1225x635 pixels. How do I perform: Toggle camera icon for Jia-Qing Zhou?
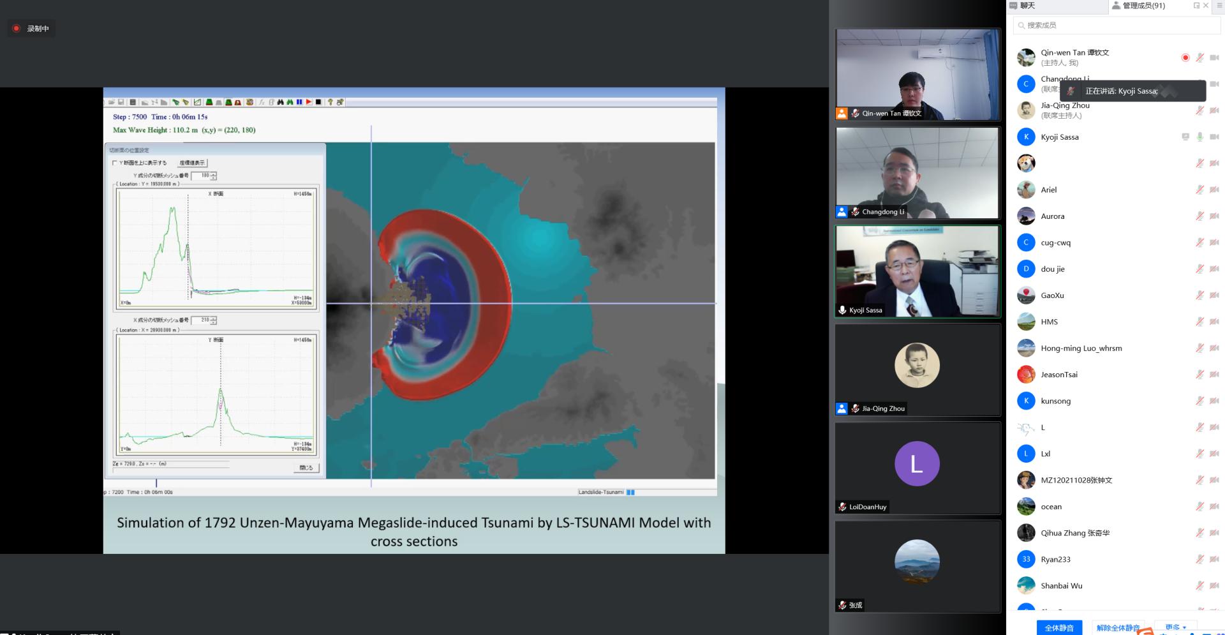(1214, 110)
